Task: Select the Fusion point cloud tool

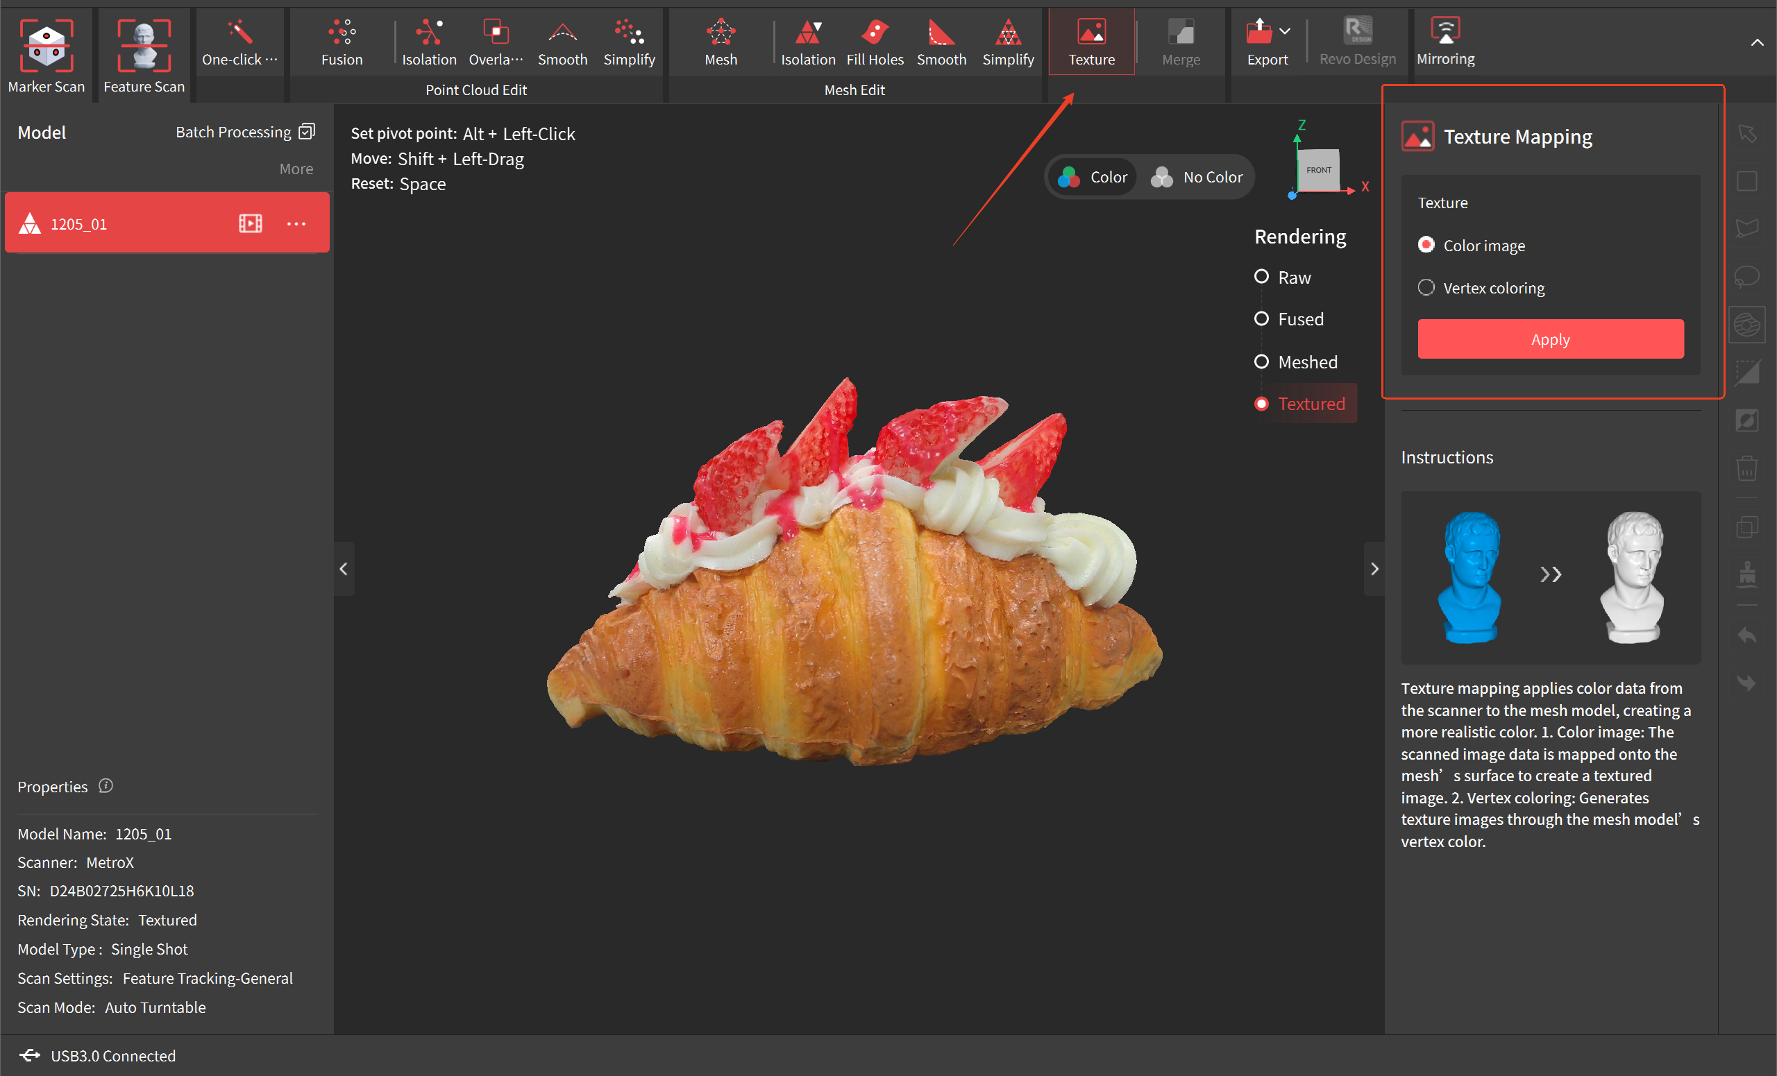Action: point(342,42)
